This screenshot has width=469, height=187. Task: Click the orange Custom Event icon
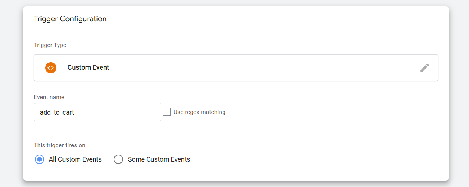51,68
